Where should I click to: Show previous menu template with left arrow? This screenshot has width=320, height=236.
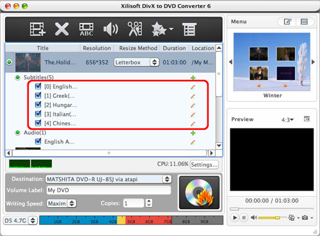pos(230,62)
